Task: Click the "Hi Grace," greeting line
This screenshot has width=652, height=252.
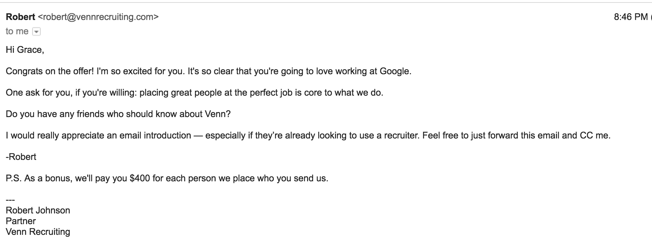Action: [x=25, y=50]
